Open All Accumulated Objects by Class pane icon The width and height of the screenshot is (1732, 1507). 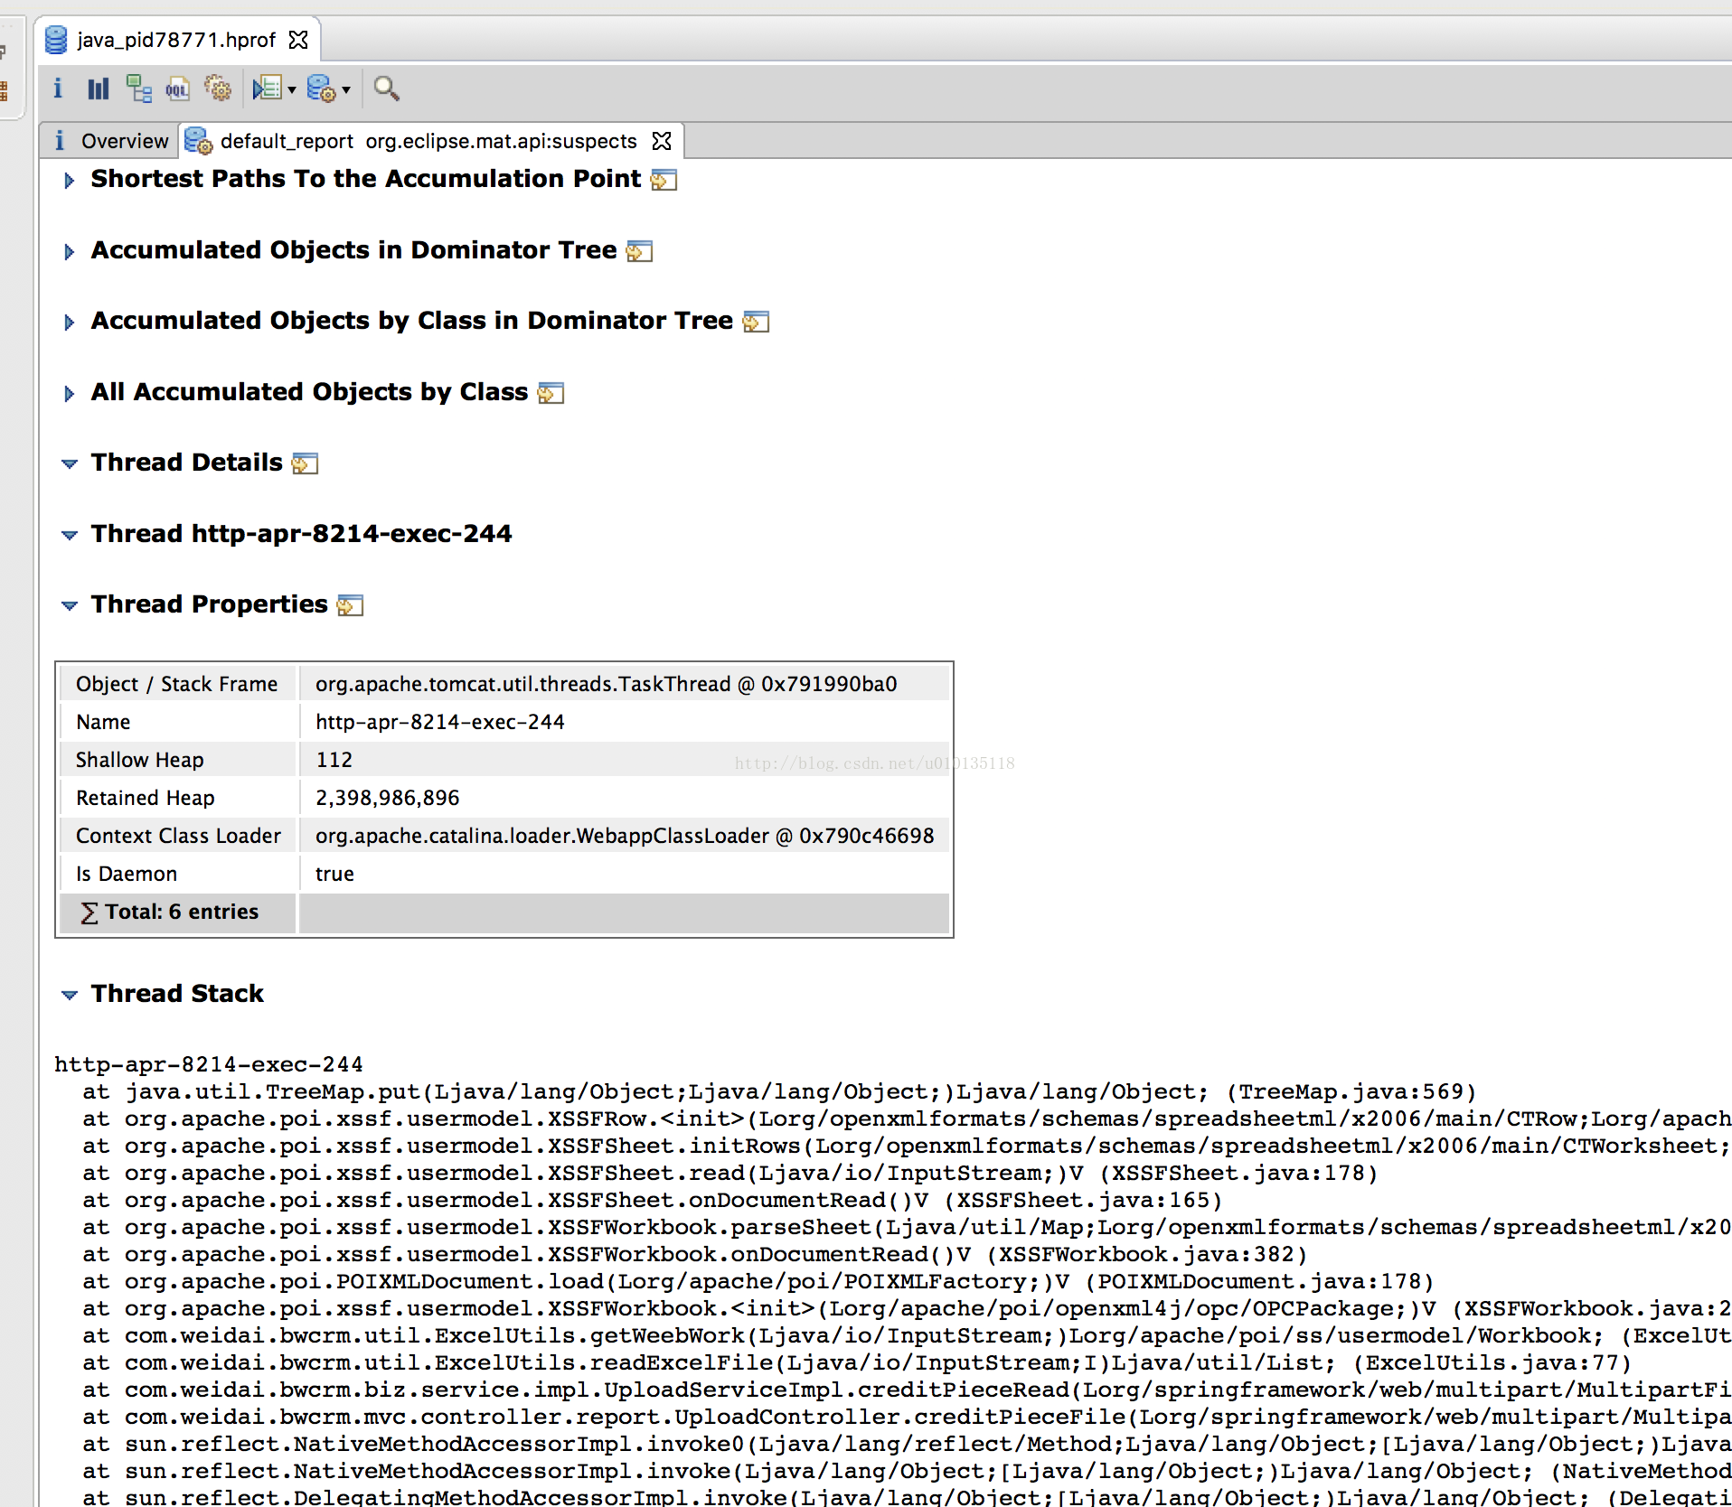tap(551, 393)
